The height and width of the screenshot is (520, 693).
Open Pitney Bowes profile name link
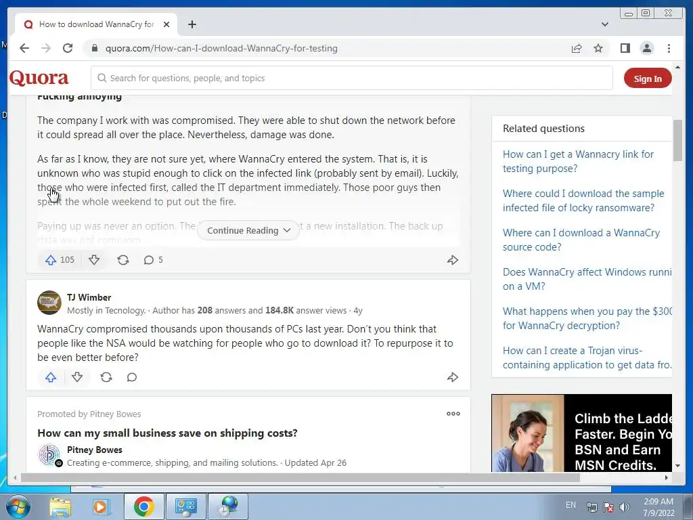click(x=95, y=450)
